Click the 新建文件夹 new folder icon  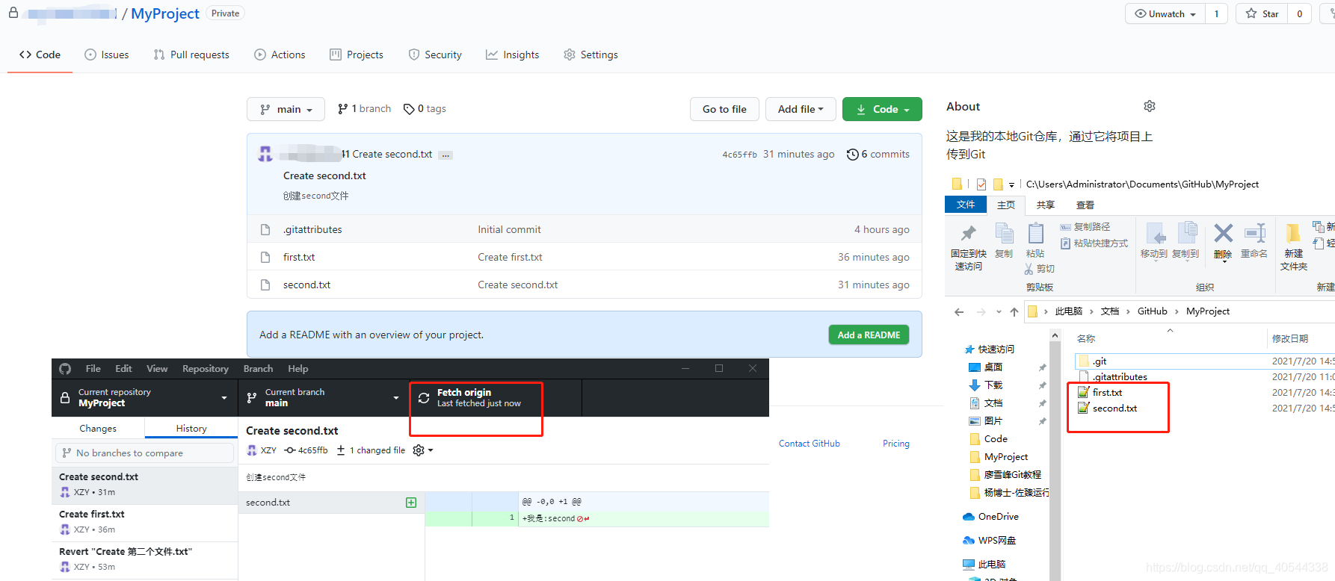(x=1293, y=234)
